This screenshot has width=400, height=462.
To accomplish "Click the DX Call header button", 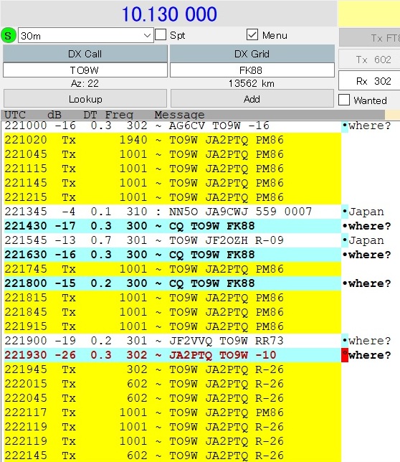I will click(85, 54).
